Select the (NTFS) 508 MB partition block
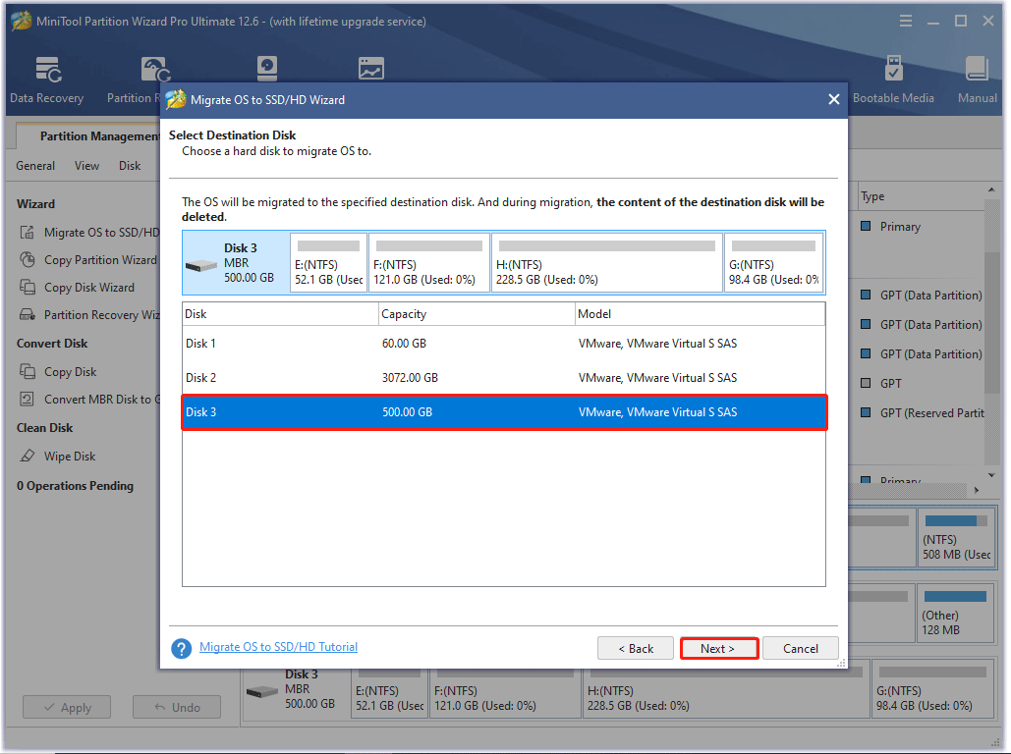 956,539
